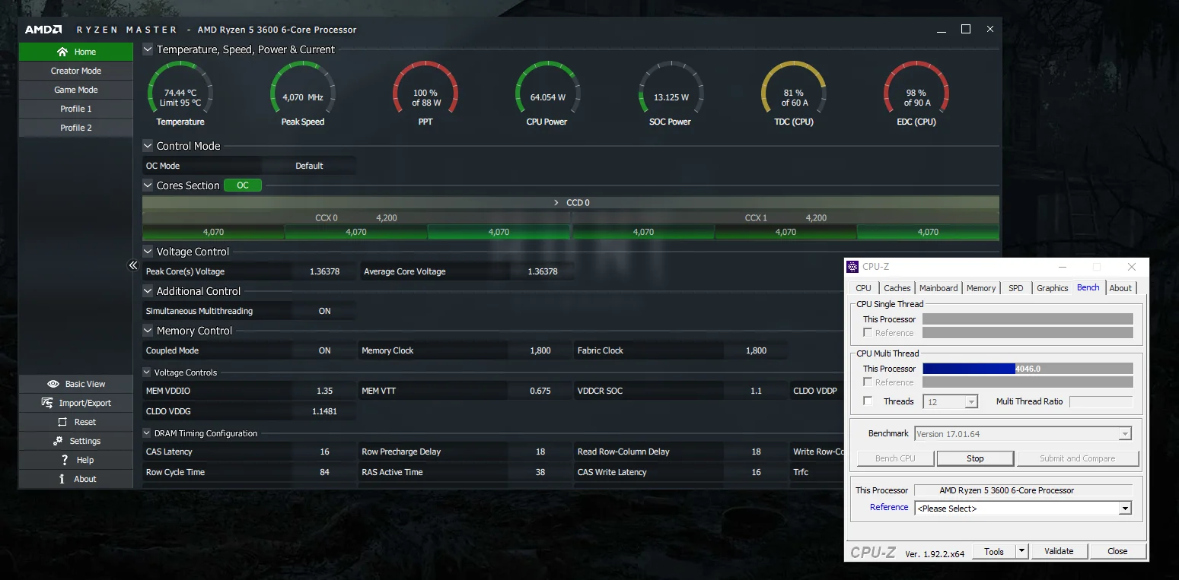Click the Peak Speed gauge
1179x580 pixels.
(303, 94)
